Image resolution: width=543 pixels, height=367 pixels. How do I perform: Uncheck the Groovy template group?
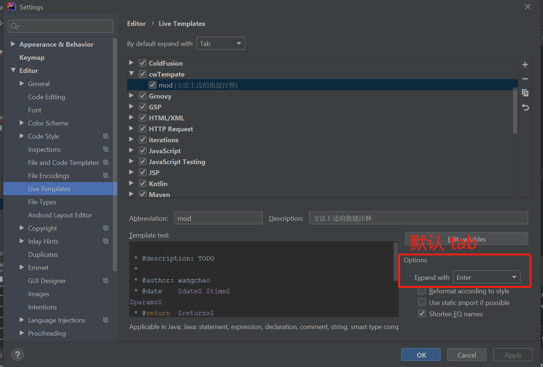143,96
